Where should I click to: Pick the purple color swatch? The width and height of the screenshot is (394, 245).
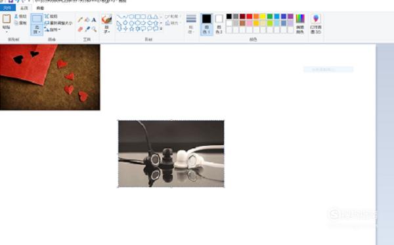pyautogui.click(x=290, y=16)
